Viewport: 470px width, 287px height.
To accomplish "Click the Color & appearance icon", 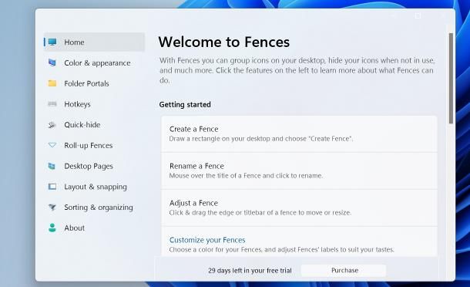I will (52, 62).
